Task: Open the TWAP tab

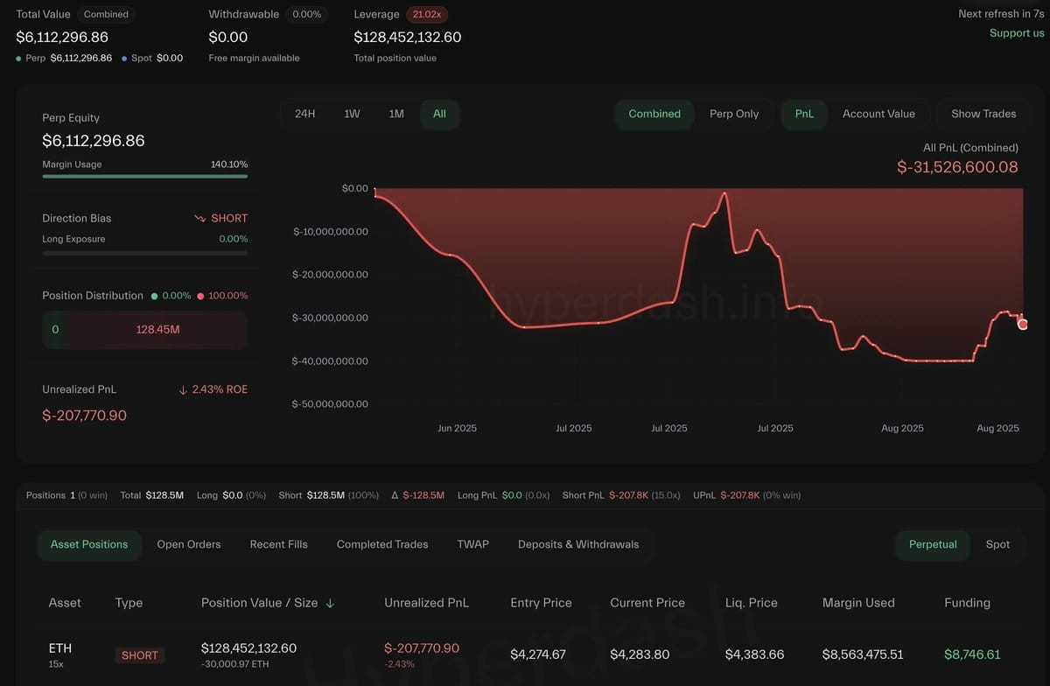Action: point(472,544)
